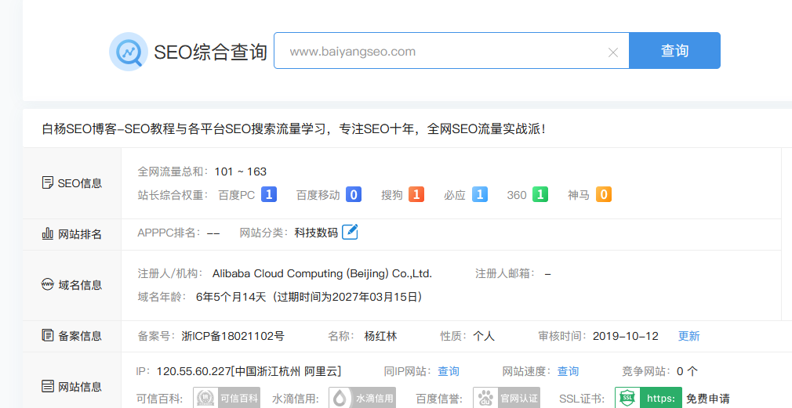792x408 pixels.
Task: Open the 可信百科 badge
Action: coord(227,398)
